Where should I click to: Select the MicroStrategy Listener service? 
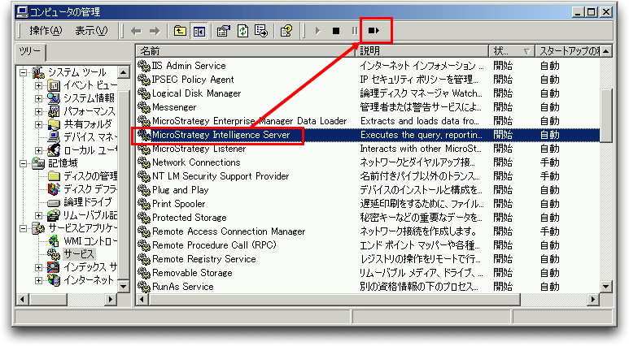pyautogui.click(x=199, y=149)
